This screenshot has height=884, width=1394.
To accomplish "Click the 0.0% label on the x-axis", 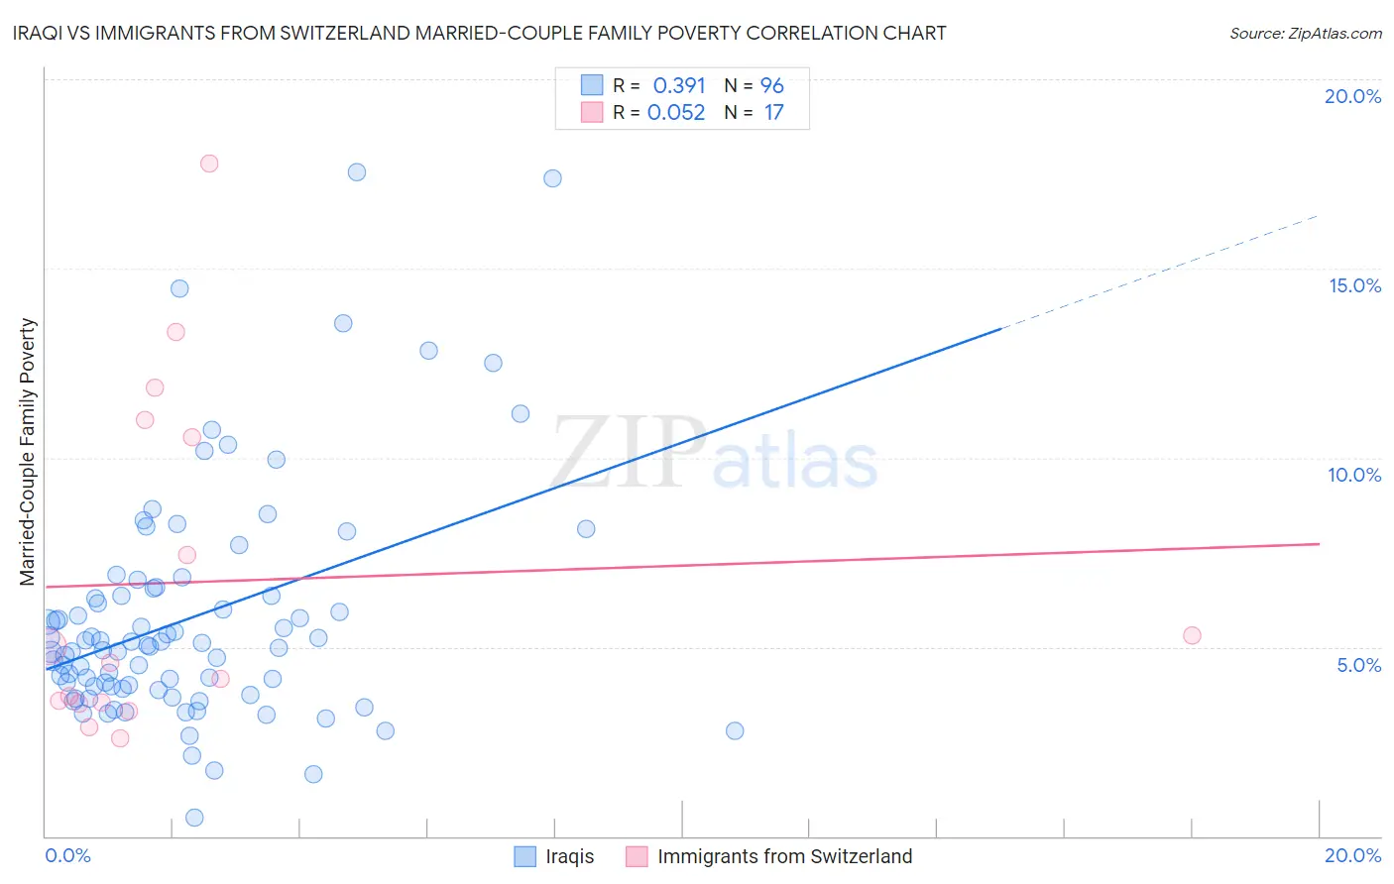I will point(67,855).
